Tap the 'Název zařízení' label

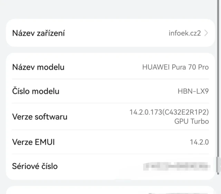(38, 33)
